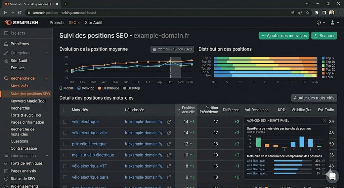The height and width of the screenshot is (188, 344).
Task: Open Questions in the sidebar
Action: tap(19, 141)
